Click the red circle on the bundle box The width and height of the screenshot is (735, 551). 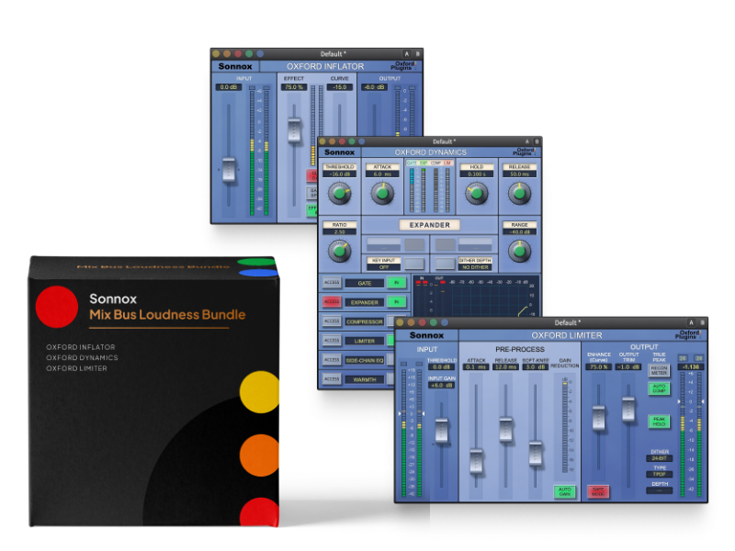[57, 307]
